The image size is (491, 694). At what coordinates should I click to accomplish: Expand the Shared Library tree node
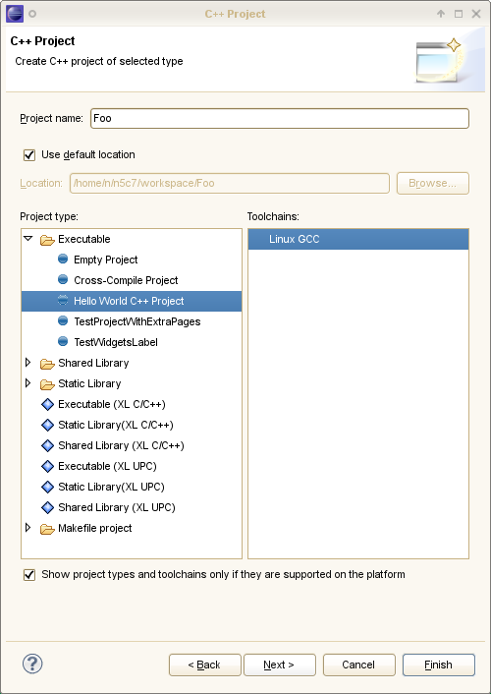(x=28, y=363)
